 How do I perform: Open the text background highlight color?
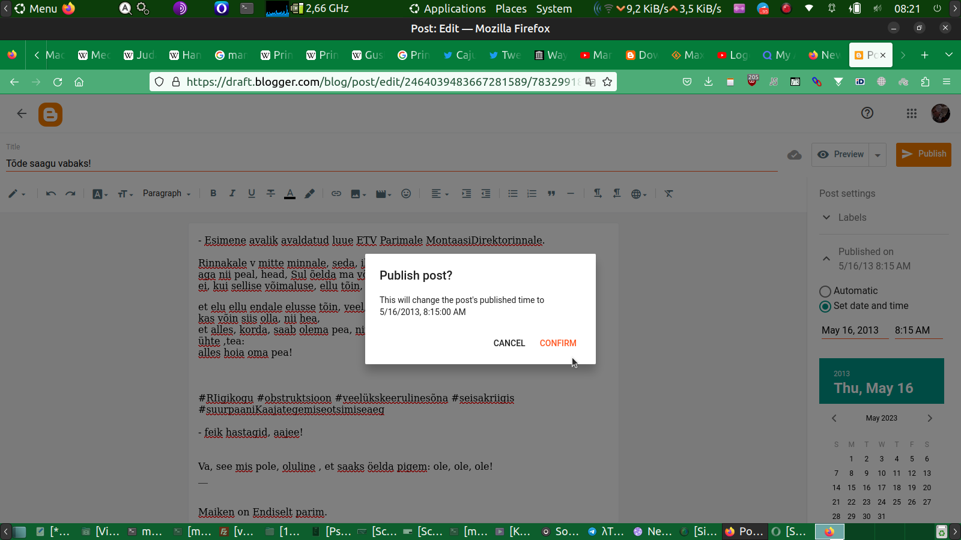tap(309, 193)
